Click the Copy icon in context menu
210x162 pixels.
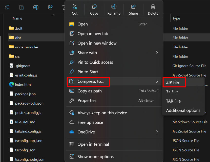(94, 7)
